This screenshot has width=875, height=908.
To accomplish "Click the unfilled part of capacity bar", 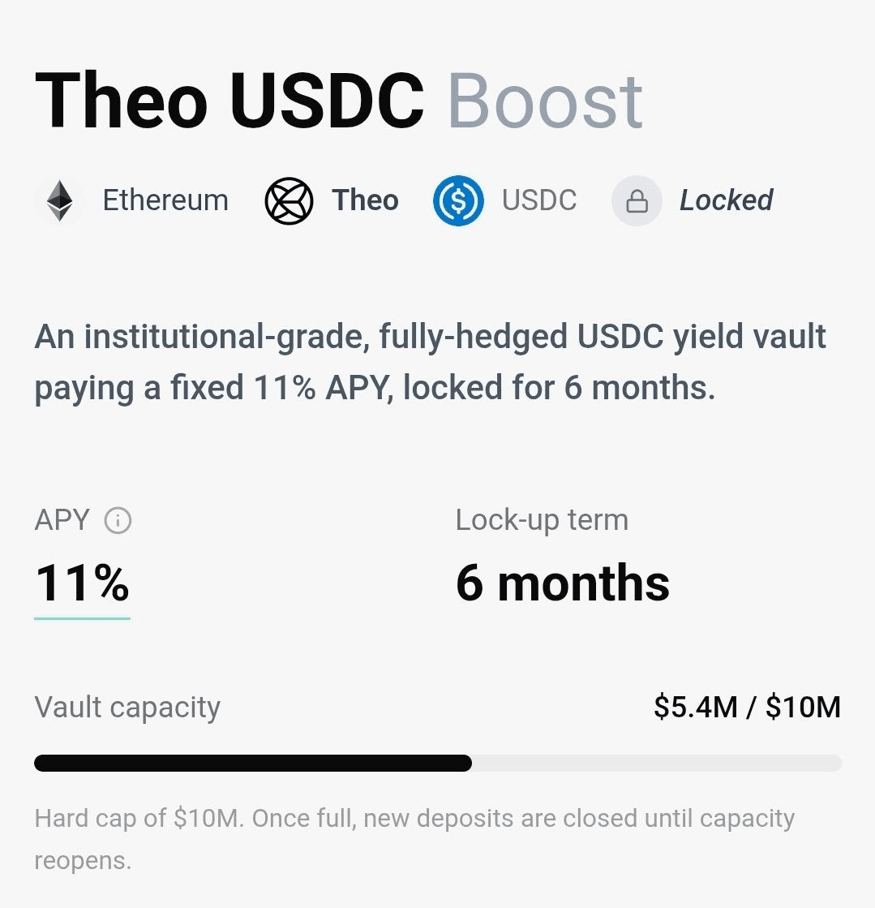I will tap(657, 763).
